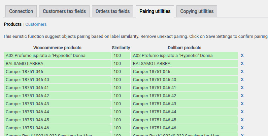Viewport: 268px width, 136px height.
Task: Open the Connection tab
Action: click(21, 11)
